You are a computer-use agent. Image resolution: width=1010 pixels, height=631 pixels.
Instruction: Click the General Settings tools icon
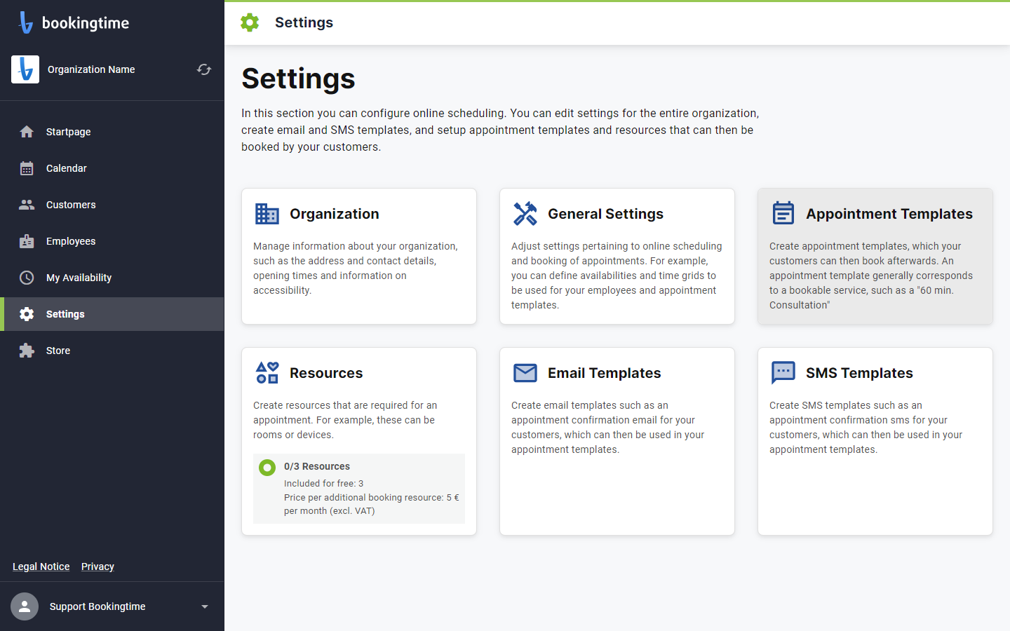pos(525,214)
